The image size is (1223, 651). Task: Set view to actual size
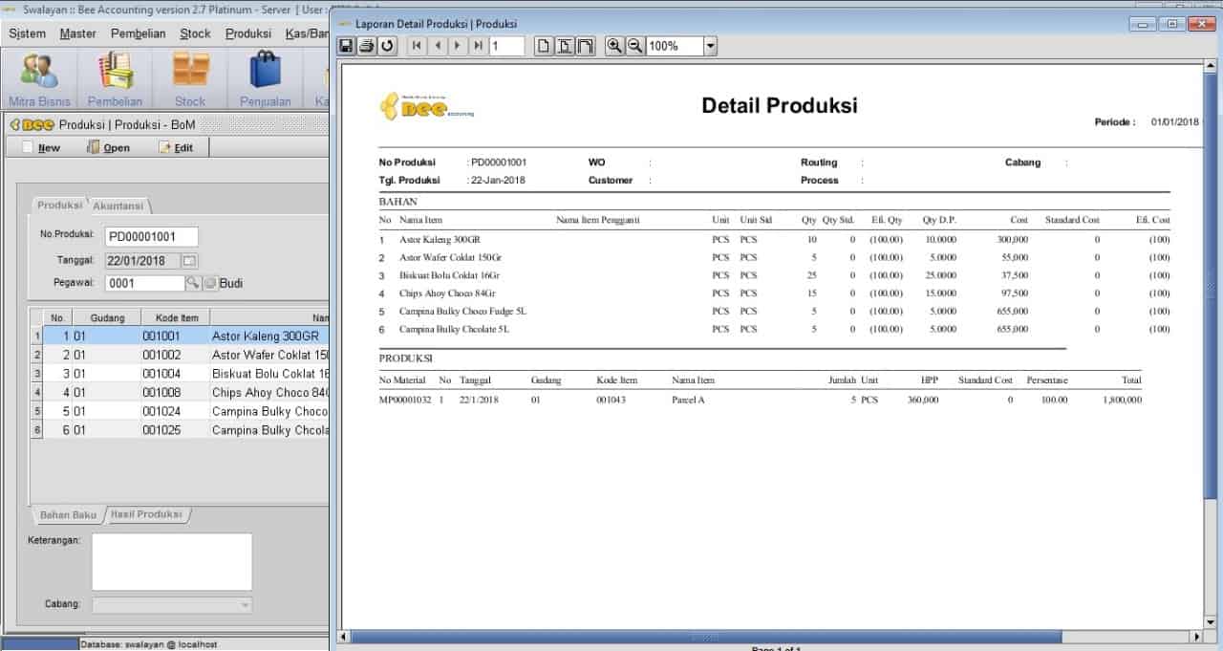point(544,46)
